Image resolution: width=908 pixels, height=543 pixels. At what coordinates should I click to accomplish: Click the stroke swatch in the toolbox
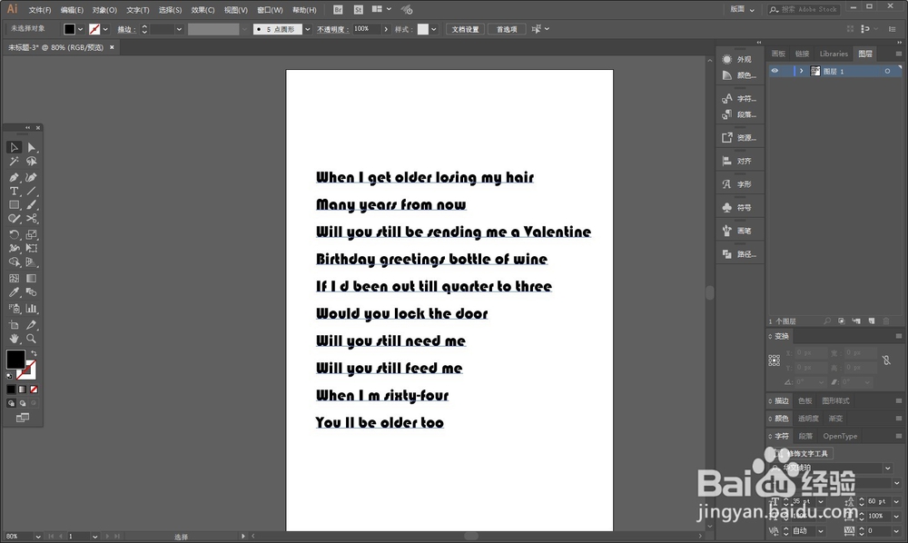click(28, 369)
